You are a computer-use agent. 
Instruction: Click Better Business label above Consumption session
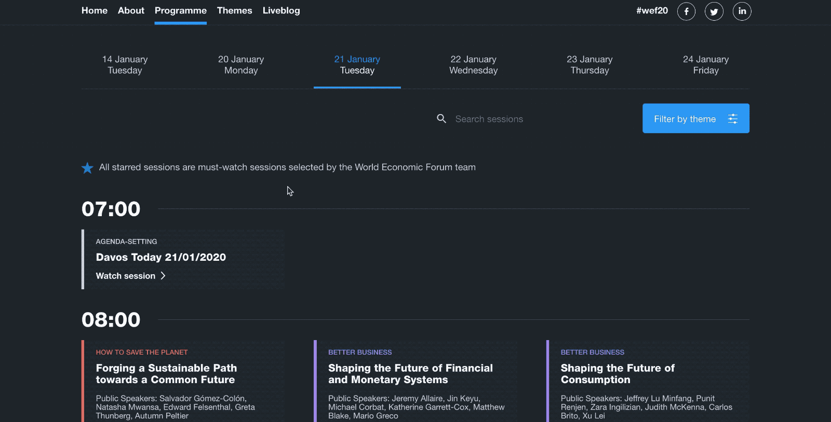593,352
